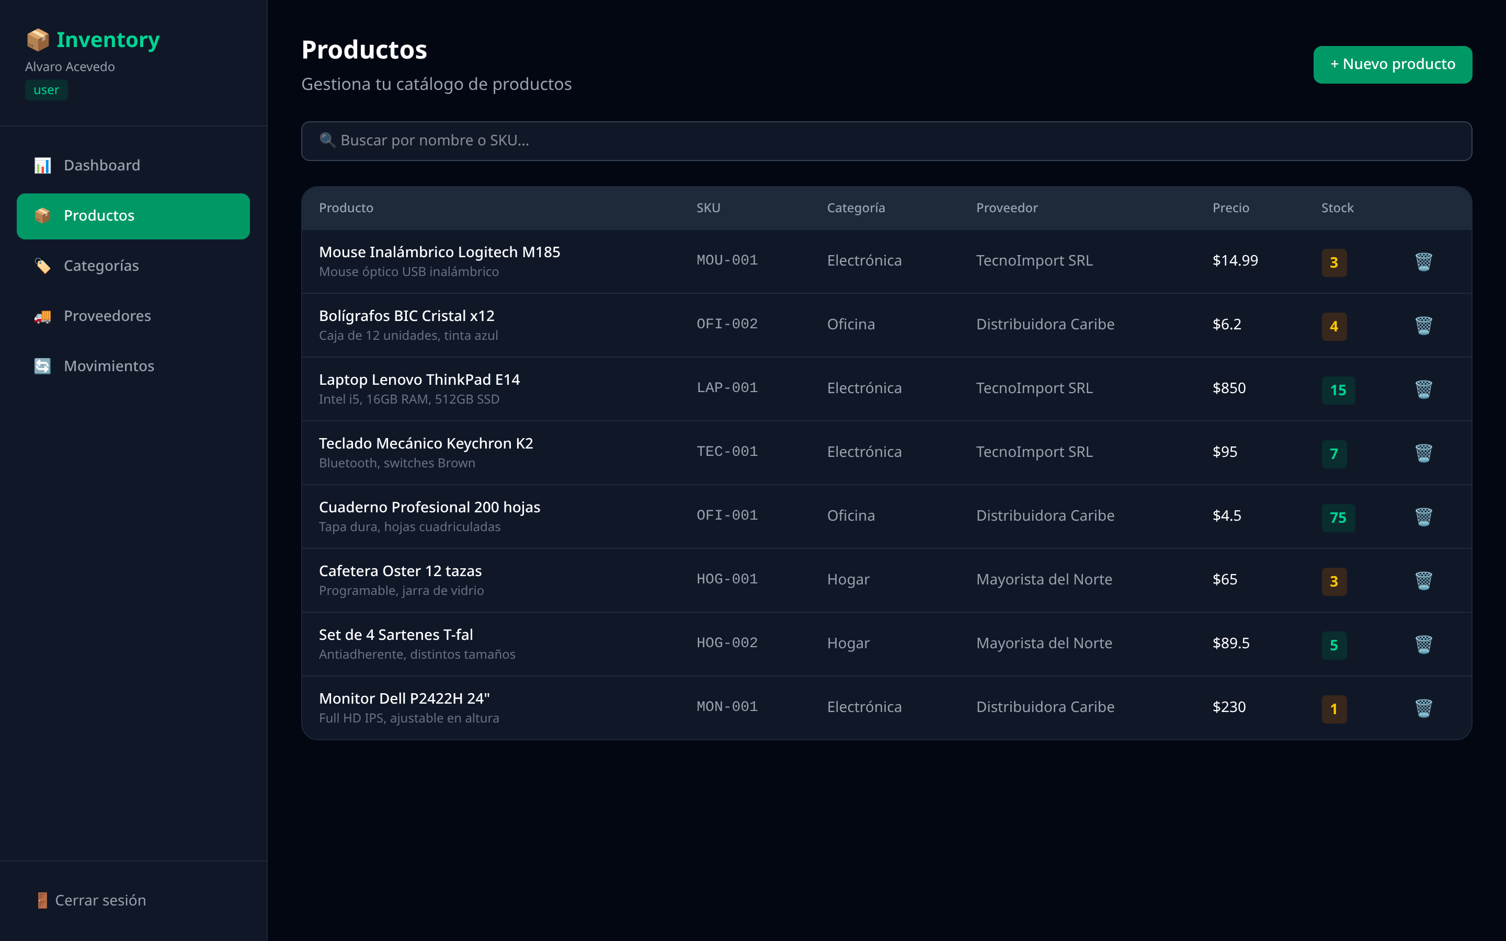1506x941 pixels.
Task: Click the SKU HOG-002
Action: click(727, 643)
